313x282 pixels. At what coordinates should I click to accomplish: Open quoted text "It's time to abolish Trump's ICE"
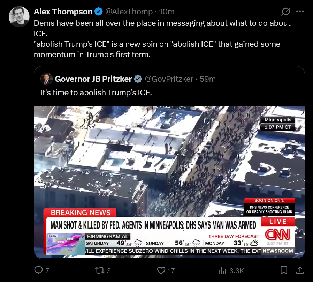pos(96,92)
